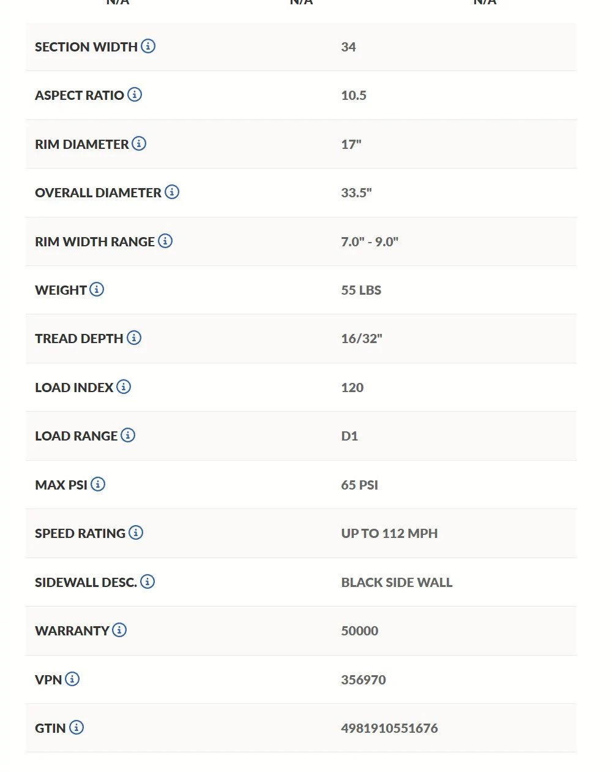Viewport: 612px width, 772px height.
Task: Show the GTIN info icon
Action: 76,727
